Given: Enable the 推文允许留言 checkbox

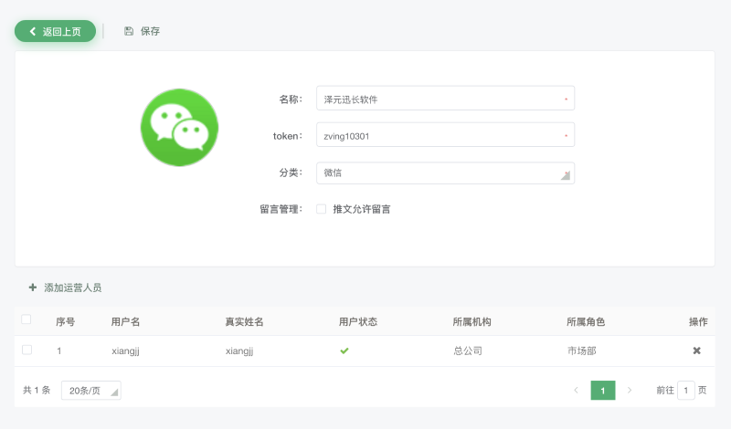Looking at the screenshot, I should (x=322, y=209).
